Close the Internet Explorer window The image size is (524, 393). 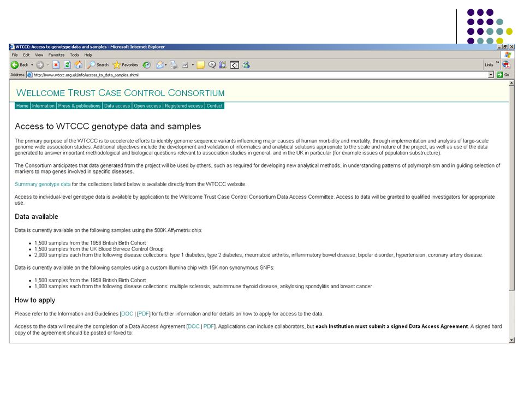pyautogui.click(x=511, y=47)
